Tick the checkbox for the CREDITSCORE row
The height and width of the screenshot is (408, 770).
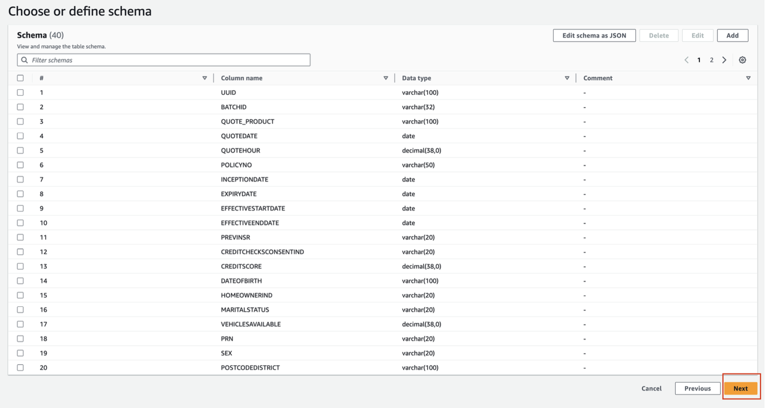pos(20,266)
